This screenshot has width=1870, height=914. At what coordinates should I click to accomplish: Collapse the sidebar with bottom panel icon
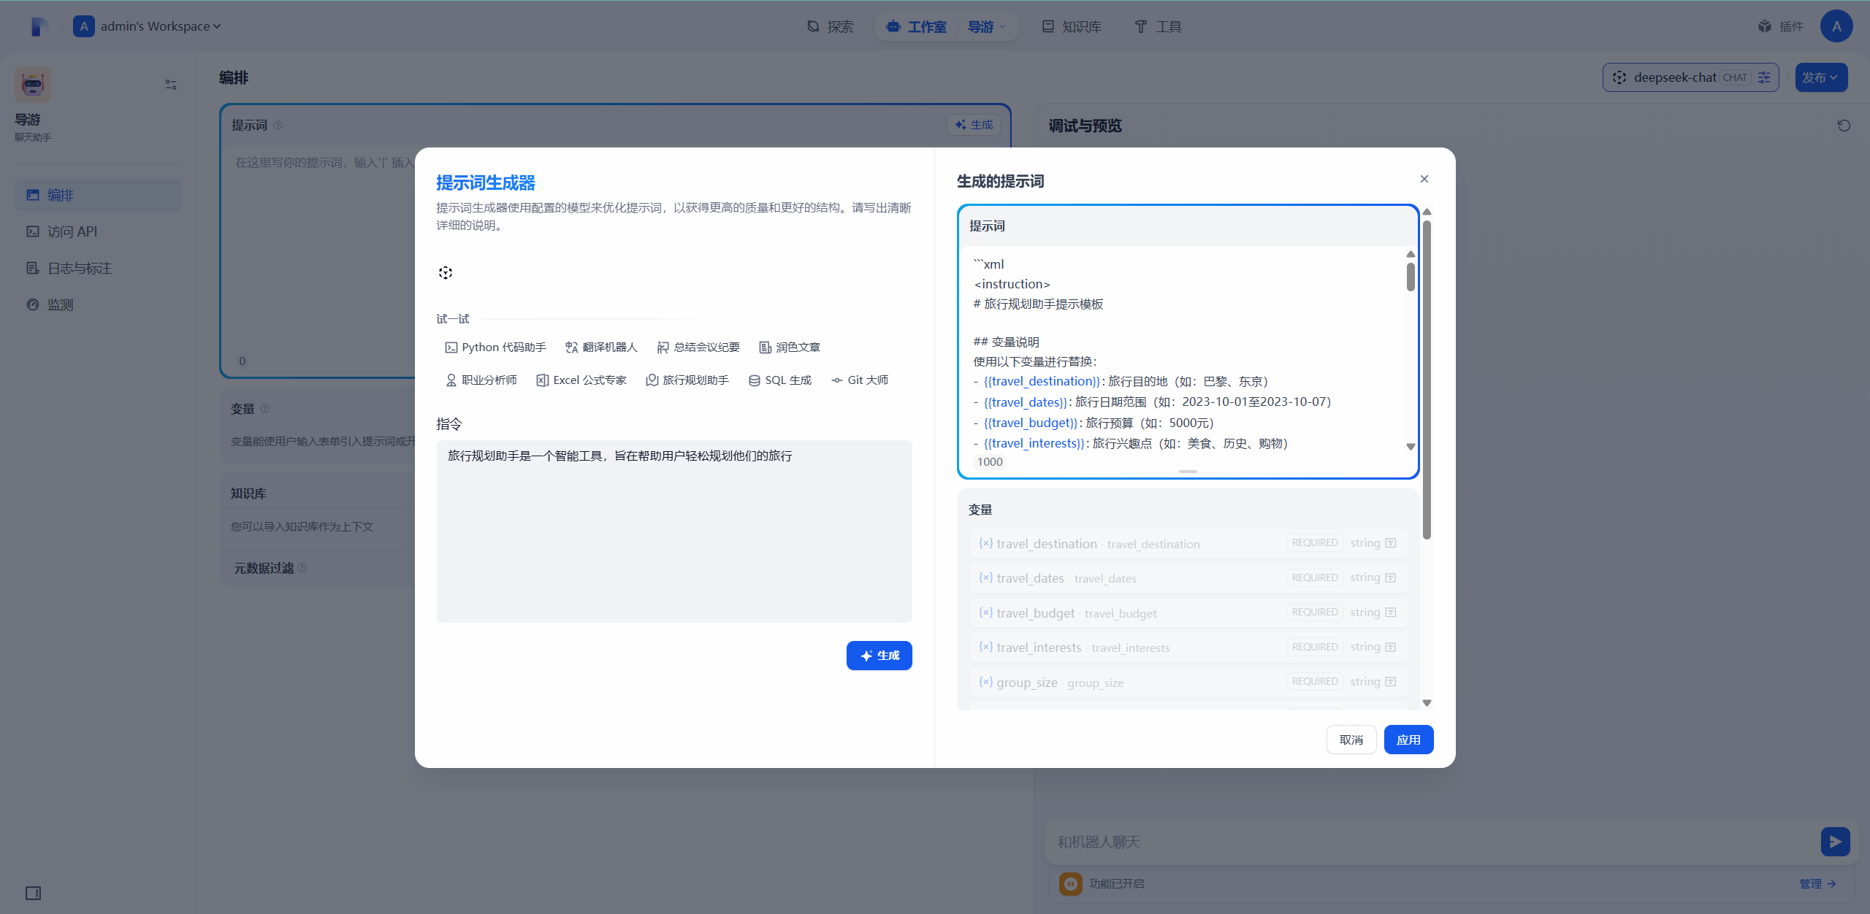click(33, 893)
